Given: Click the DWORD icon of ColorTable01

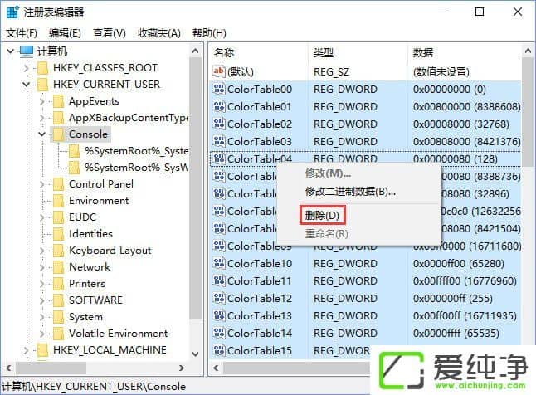Looking at the screenshot, I should coord(219,107).
